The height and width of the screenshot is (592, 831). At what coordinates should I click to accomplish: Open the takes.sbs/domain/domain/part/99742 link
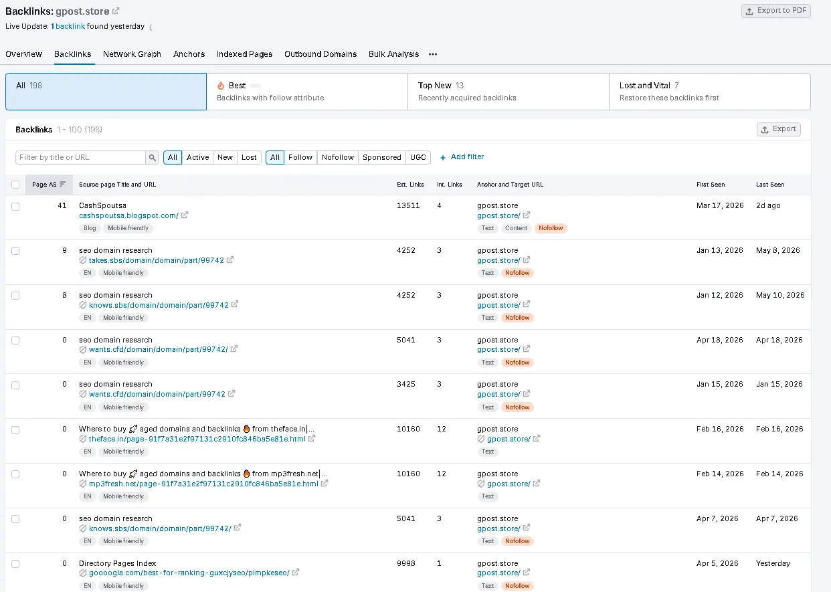coord(157,260)
